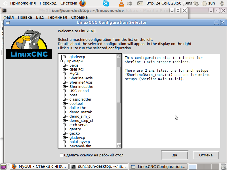
Task: Switch keyboard layout indicator Англ
Action: tap(188, 3)
